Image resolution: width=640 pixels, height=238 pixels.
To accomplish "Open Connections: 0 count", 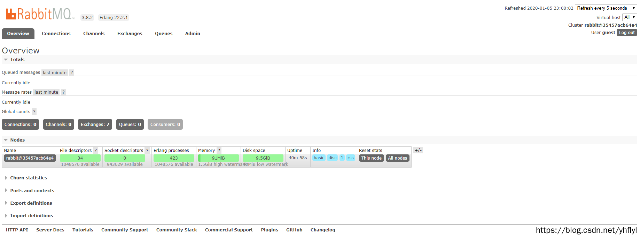I will [x=20, y=124].
